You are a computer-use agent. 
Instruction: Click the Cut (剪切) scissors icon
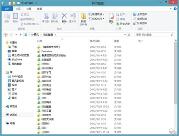click(22, 14)
